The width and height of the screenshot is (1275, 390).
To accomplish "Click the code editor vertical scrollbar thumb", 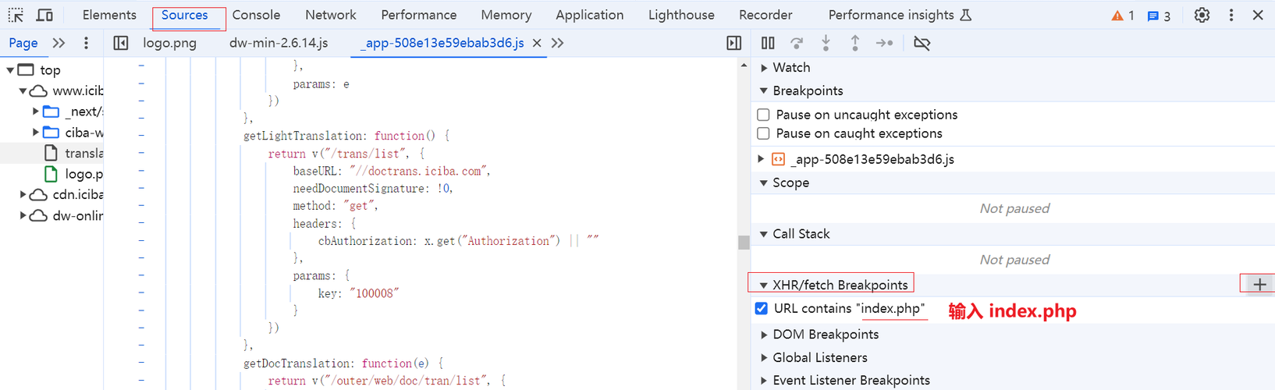I will [x=744, y=242].
